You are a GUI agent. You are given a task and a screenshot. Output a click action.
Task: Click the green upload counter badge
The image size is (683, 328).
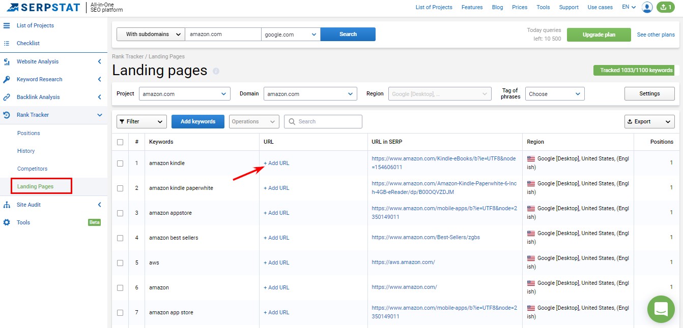click(x=666, y=7)
